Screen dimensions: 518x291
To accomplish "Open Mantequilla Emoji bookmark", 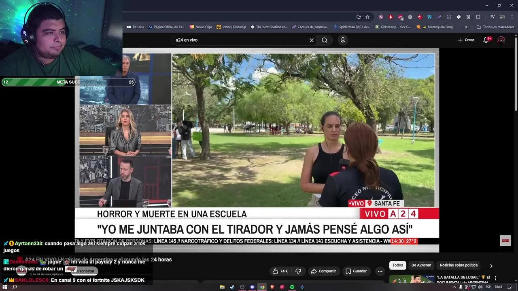I will (435, 27).
